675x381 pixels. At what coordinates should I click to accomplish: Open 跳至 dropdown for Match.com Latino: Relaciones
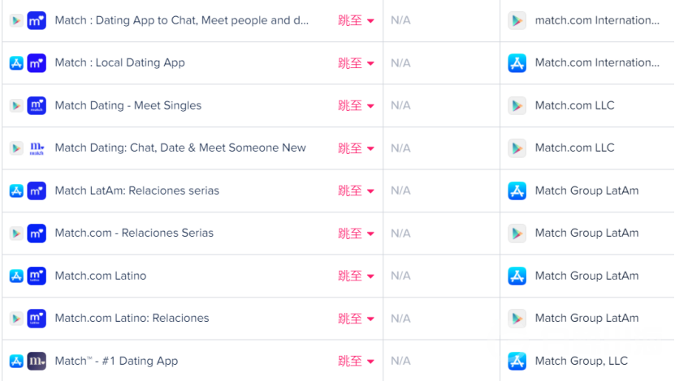click(356, 319)
